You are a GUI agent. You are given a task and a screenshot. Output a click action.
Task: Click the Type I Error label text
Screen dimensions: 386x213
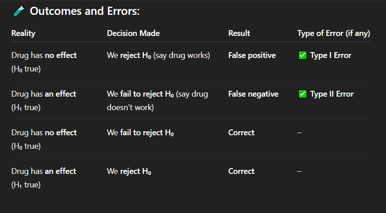pos(331,55)
